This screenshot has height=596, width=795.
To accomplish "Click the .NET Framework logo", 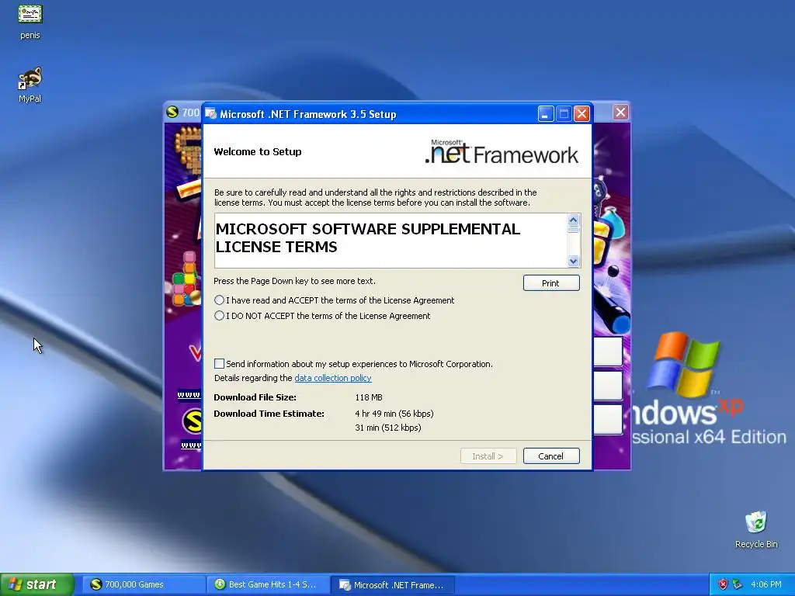I will pos(502,151).
